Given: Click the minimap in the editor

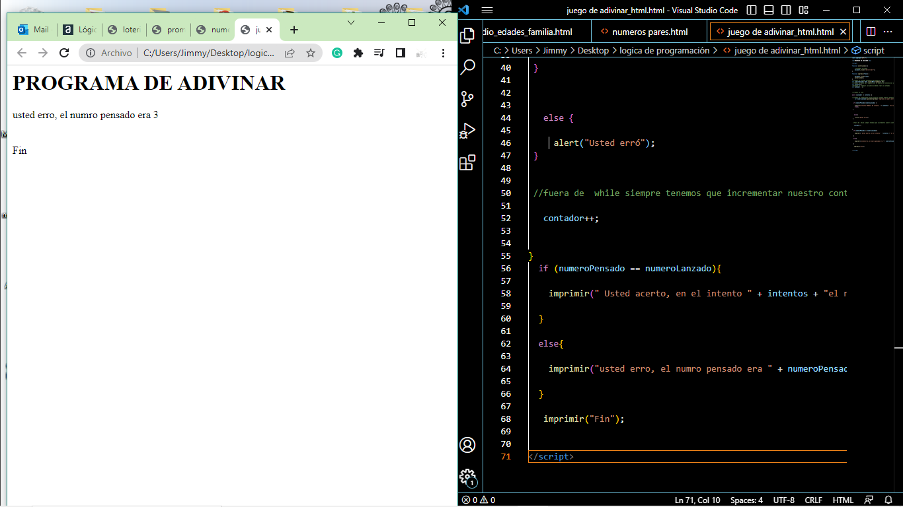Looking at the screenshot, I should pyautogui.click(x=871, y=106).
